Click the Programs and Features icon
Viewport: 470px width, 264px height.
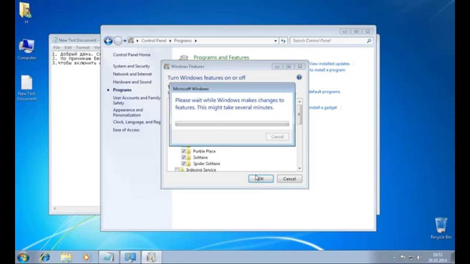pyautogui.click(x=184, y=58)
